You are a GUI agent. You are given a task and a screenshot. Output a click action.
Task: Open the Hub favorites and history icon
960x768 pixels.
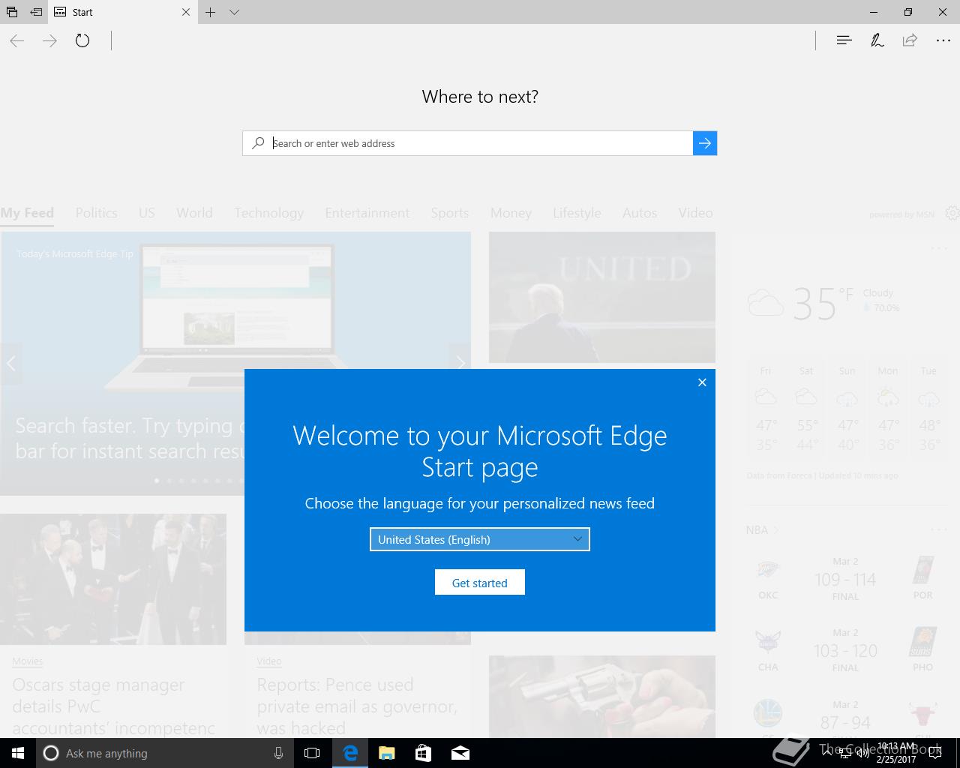[x=844, y=40]
